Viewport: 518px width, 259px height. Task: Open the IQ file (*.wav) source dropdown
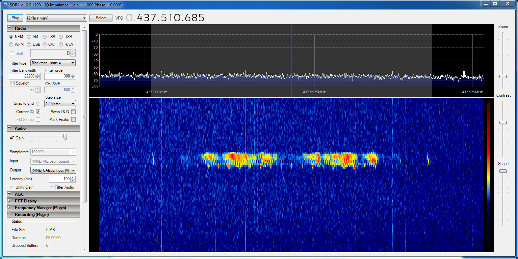point(56,18)
